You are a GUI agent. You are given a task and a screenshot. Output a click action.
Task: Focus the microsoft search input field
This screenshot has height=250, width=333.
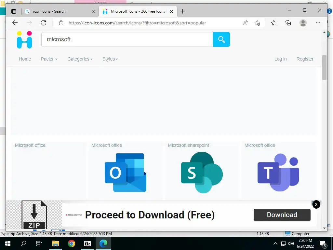[127, 39]
